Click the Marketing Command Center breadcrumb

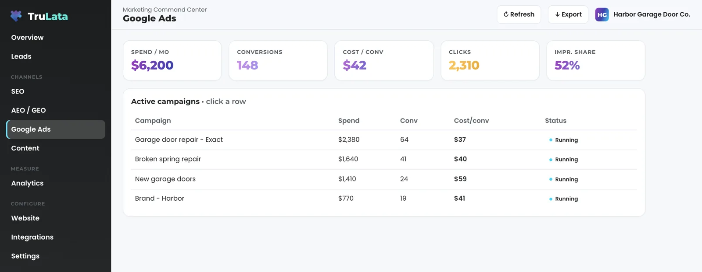(x=165, y=10)
